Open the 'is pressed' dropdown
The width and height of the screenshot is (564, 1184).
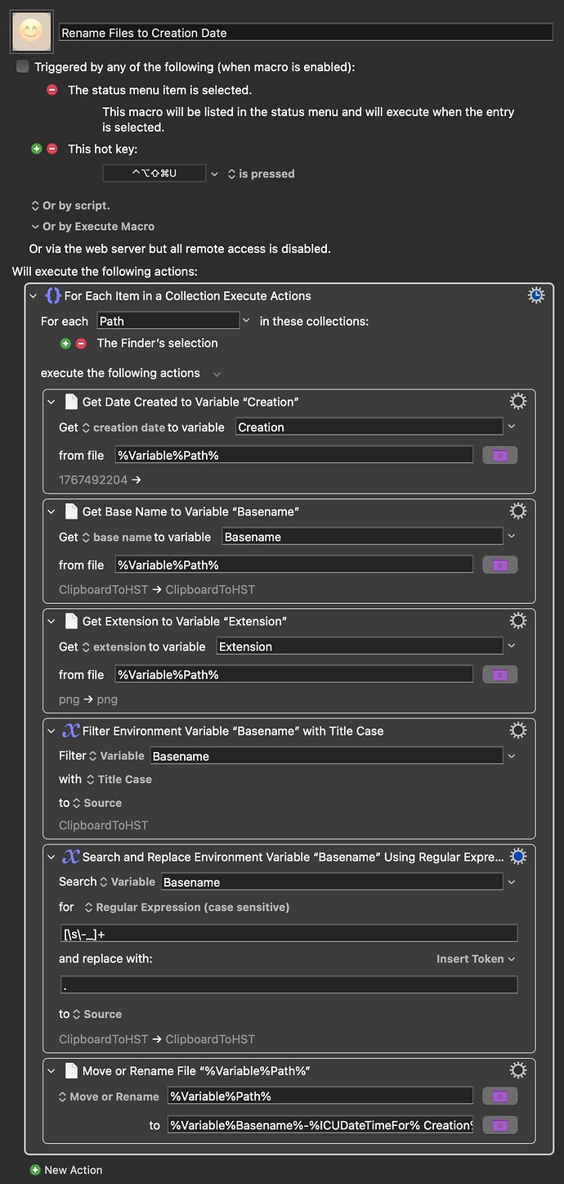pyautogui.click(x=261, y=173)
